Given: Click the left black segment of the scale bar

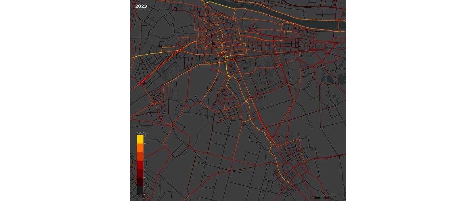Looking at the screenshot, I should (317, 198).
